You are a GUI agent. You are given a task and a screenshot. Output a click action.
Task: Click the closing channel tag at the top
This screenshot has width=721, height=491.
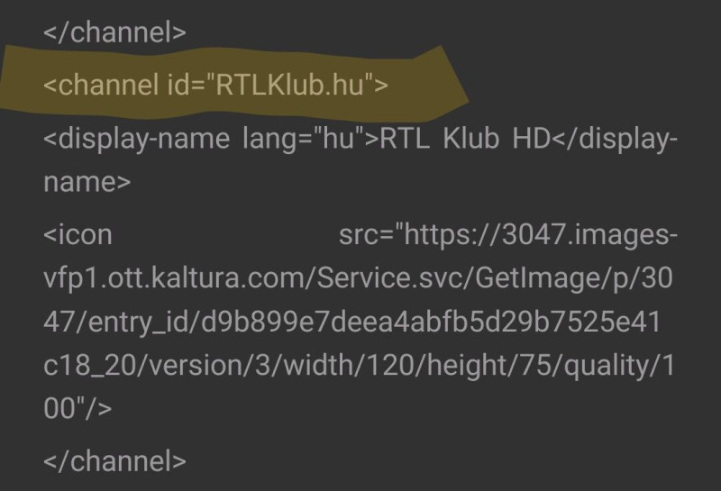pos(115,32)
